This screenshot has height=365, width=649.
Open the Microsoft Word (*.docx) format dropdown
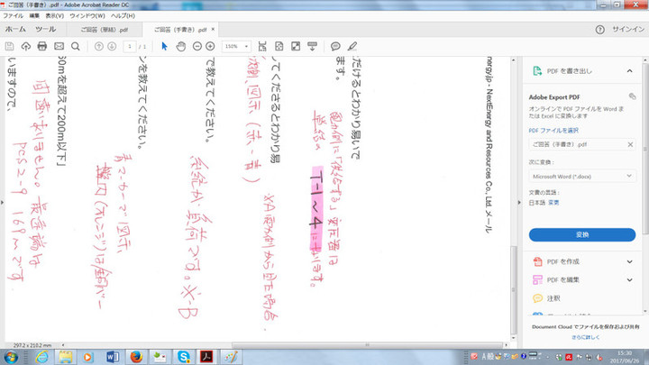[581, 175]
